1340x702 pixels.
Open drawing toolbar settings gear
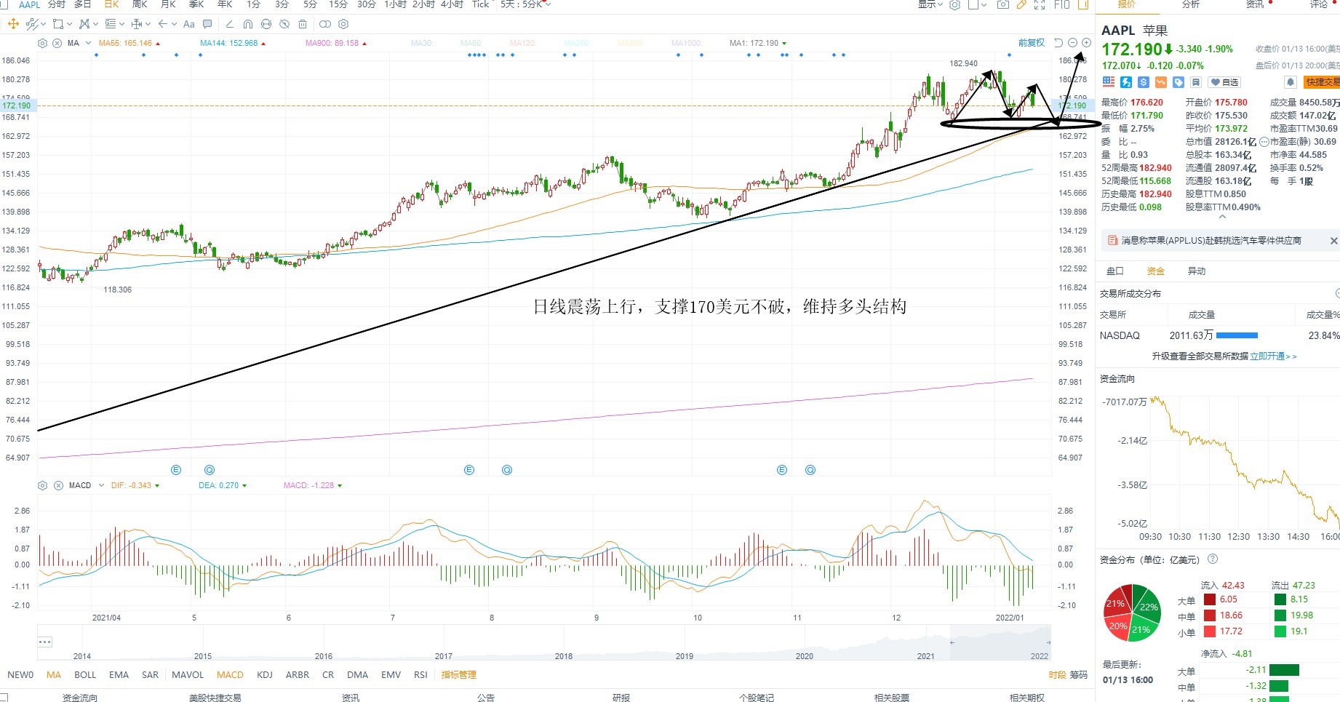point(344,24)
